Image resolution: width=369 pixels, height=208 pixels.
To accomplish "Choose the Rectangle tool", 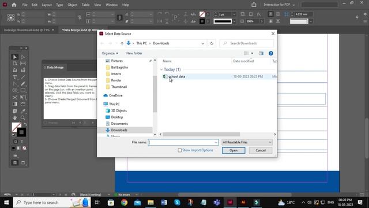I will tap(23, 90).
